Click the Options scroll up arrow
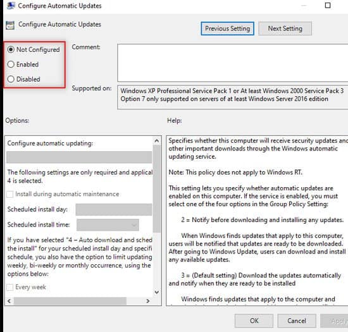 [x=157, y=141]
